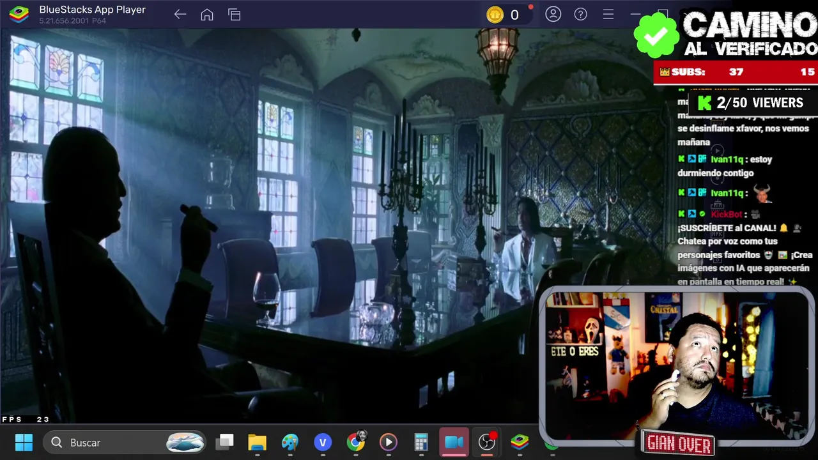Click the KickBot username in chat
Screen dimensions: 818x460
(727, 214)
